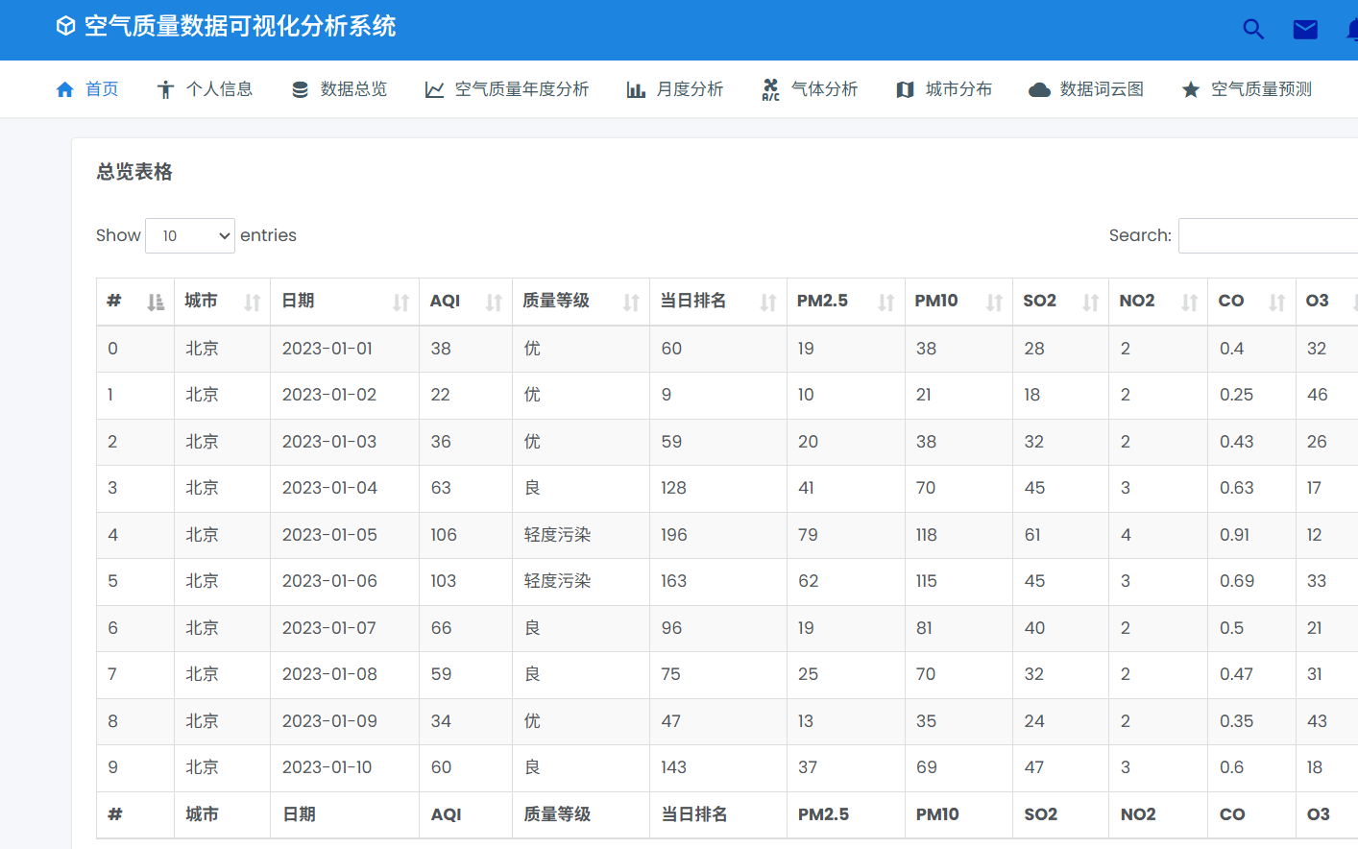Image resolution: width=1358 pixels, height=849 pixels.
Task: Click the line chart icon for 空气质量年度分析
Action: (x=434, y=89)
